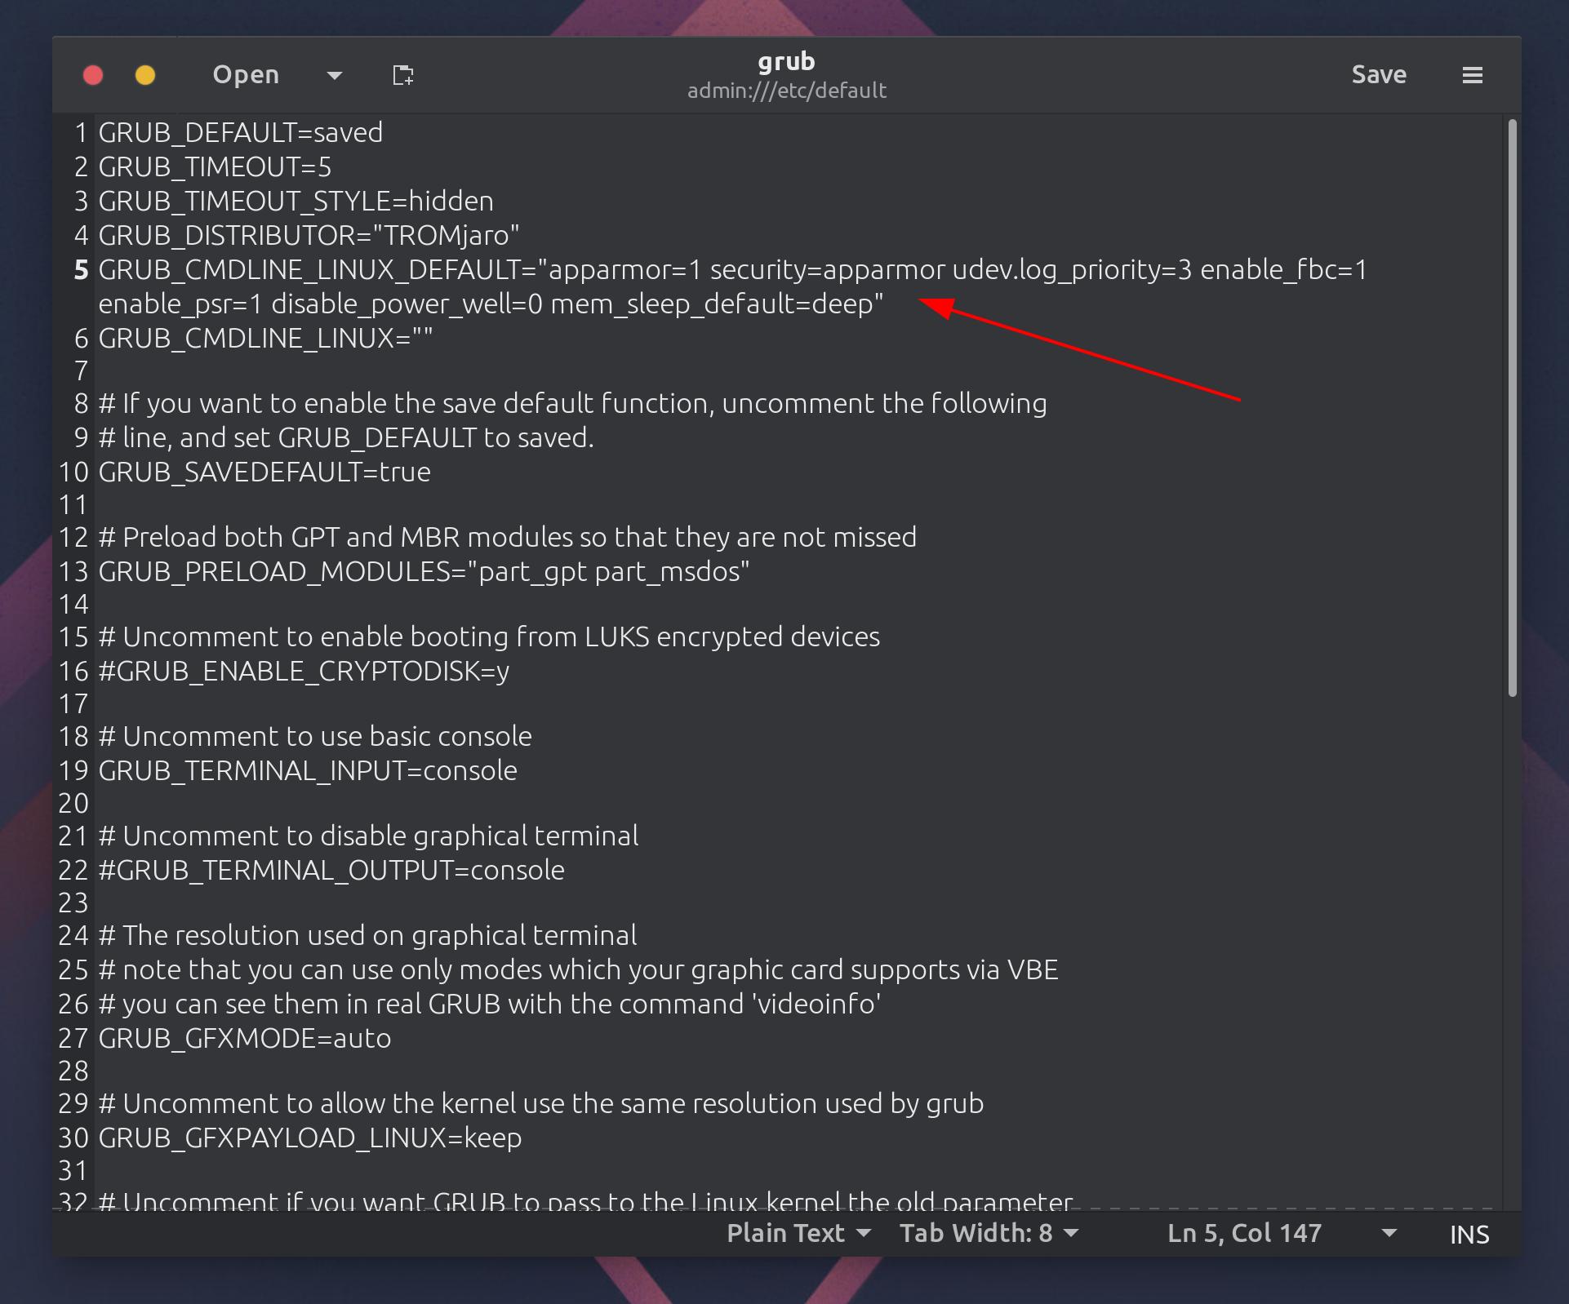Expand the Open recent files arrow
The height and width of the screenshot is (1304, 1569).
click(334, 75)
